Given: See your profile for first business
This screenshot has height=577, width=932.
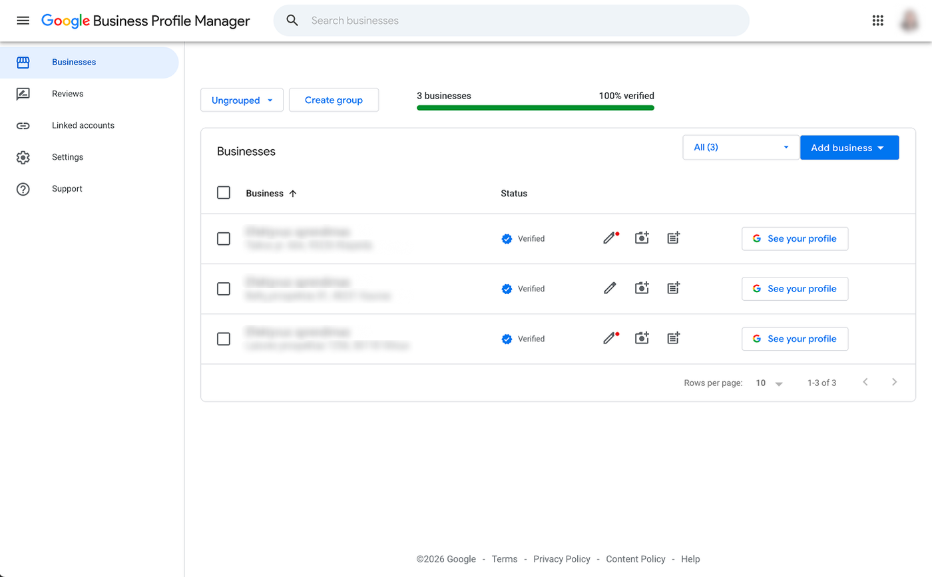Looking at the screenshot, I should click(x=795, y=239).
